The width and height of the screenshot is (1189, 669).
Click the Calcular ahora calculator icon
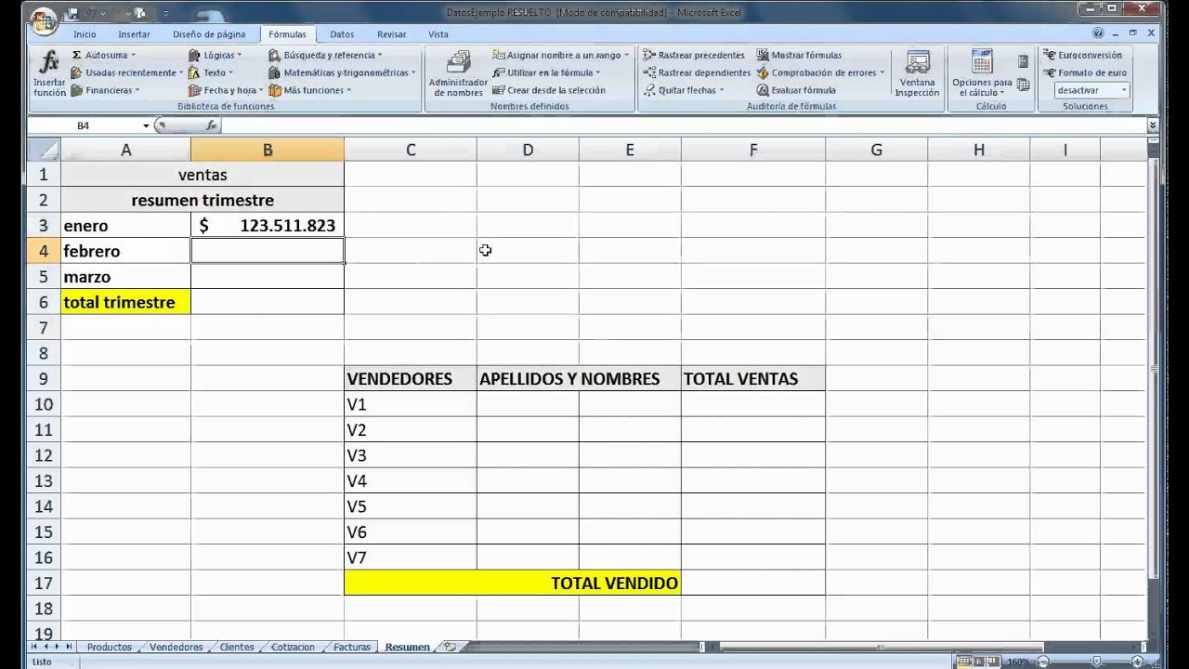click(1023, 61)
